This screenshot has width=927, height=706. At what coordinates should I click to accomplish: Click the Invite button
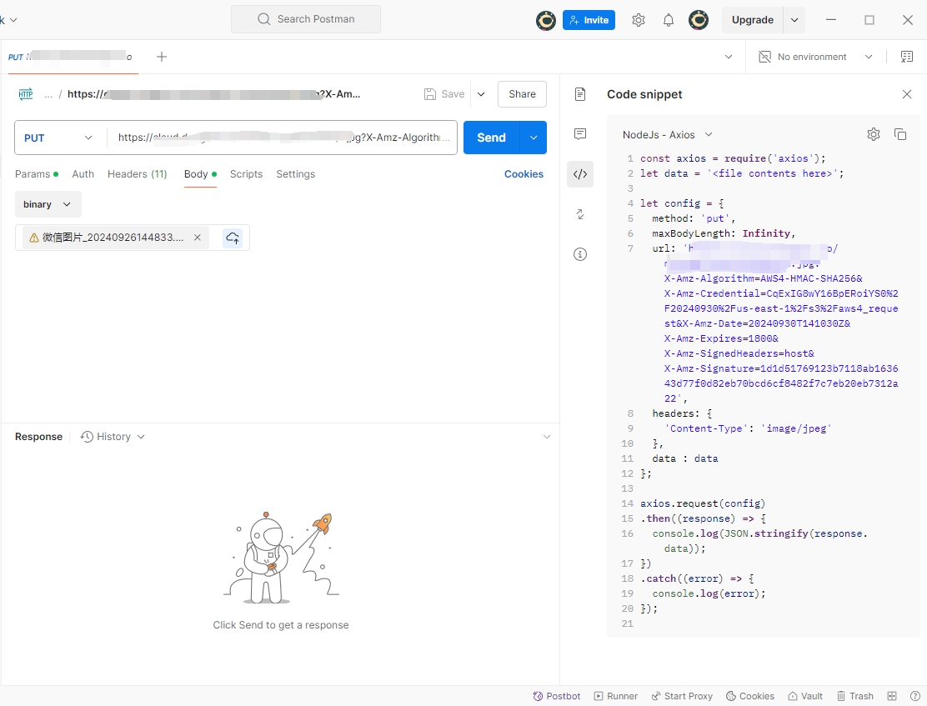point(589,20)
